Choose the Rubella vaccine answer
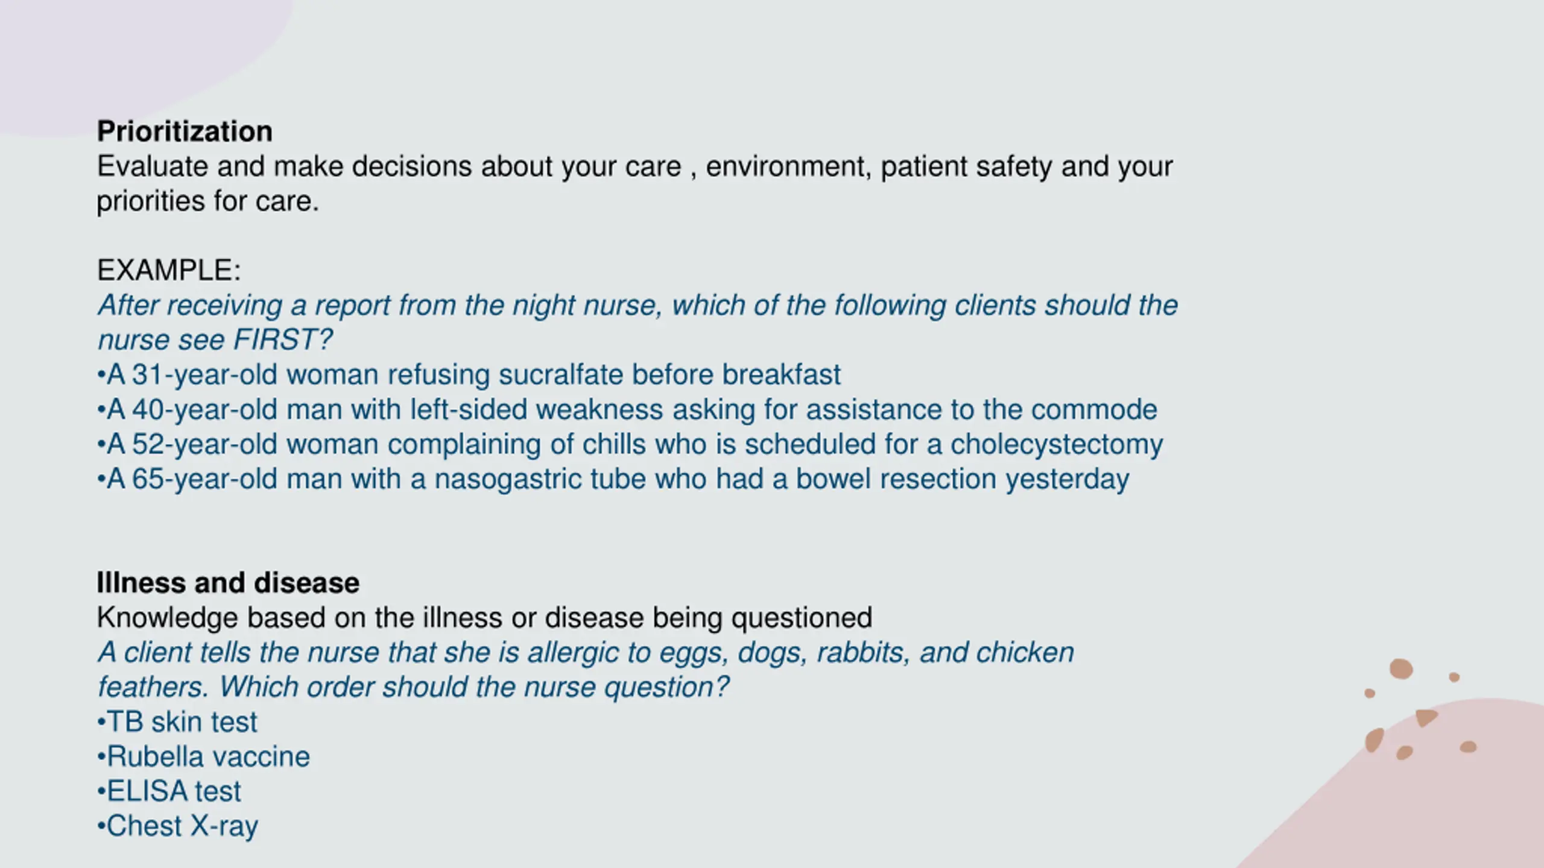The image size is (1544, 868). point(203,756)
